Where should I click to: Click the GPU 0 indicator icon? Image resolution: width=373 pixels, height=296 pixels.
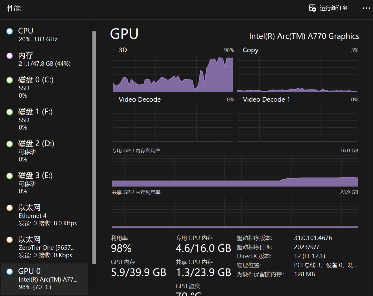click(10, 271)
